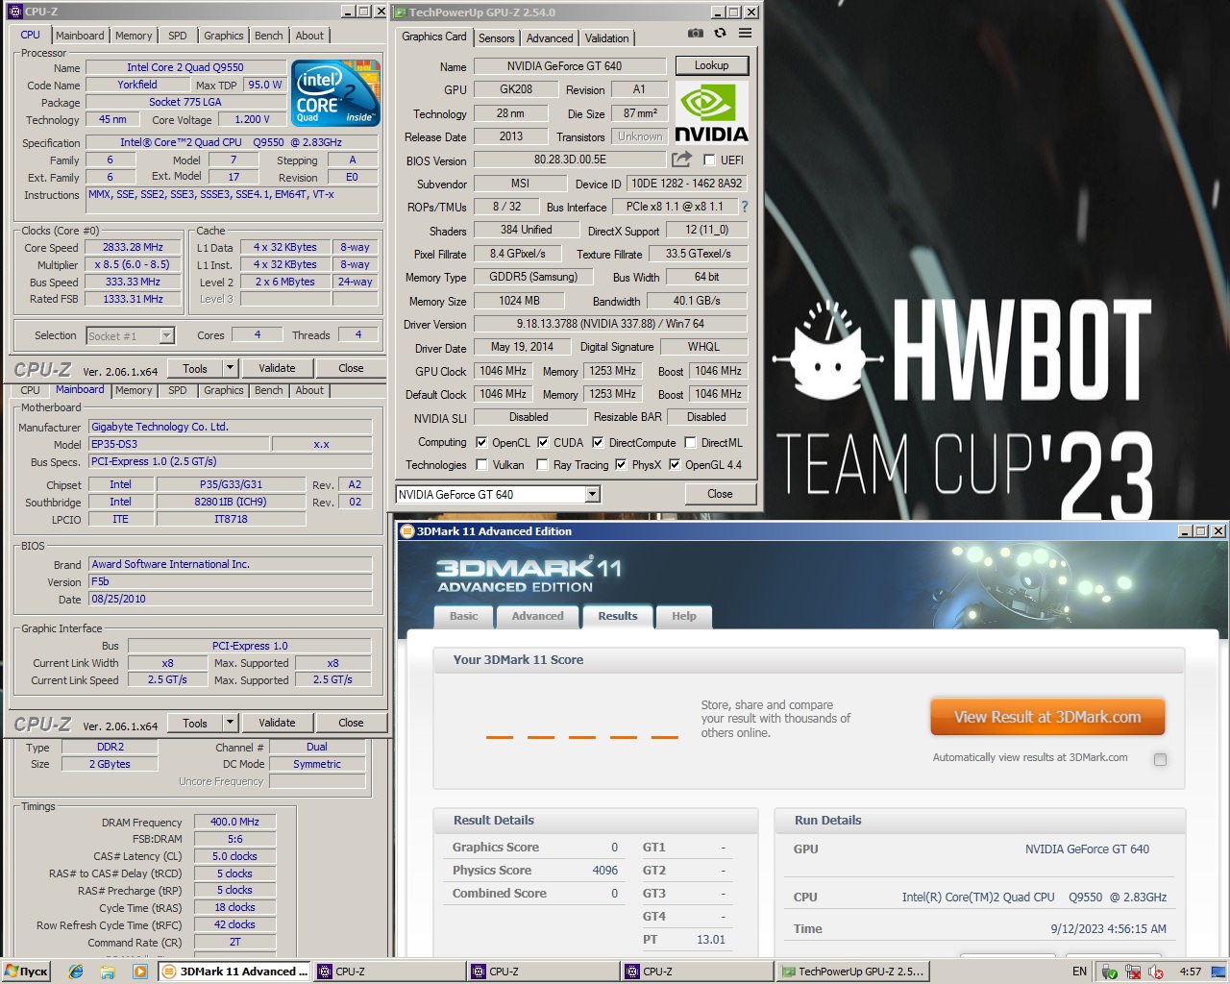The width and height of the screenshot is (1230, 984).
Task: Select the Advanced tab in 3DMark 11
Action: (x=538, y=617)
